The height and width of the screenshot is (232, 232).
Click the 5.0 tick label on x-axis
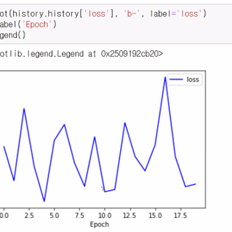click(x=55, y=215)
